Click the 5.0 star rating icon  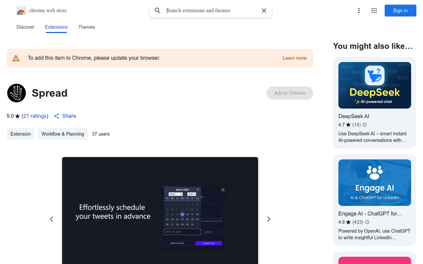[x=18, y=116]
